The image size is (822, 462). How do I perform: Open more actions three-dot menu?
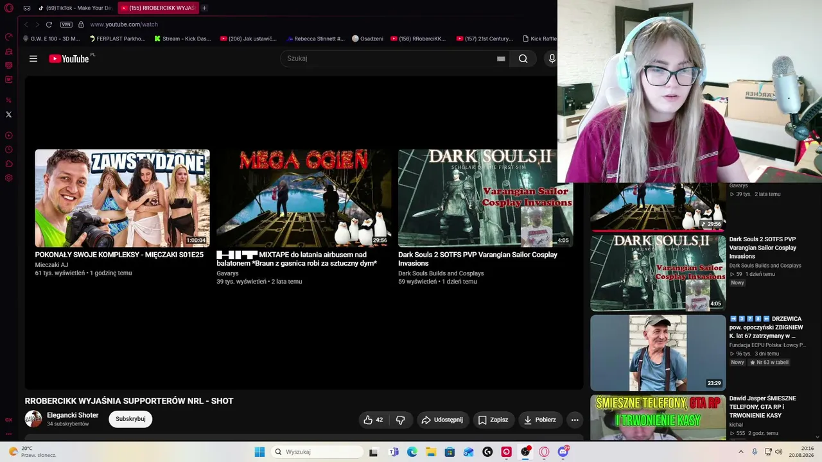[x=575, y=420]
